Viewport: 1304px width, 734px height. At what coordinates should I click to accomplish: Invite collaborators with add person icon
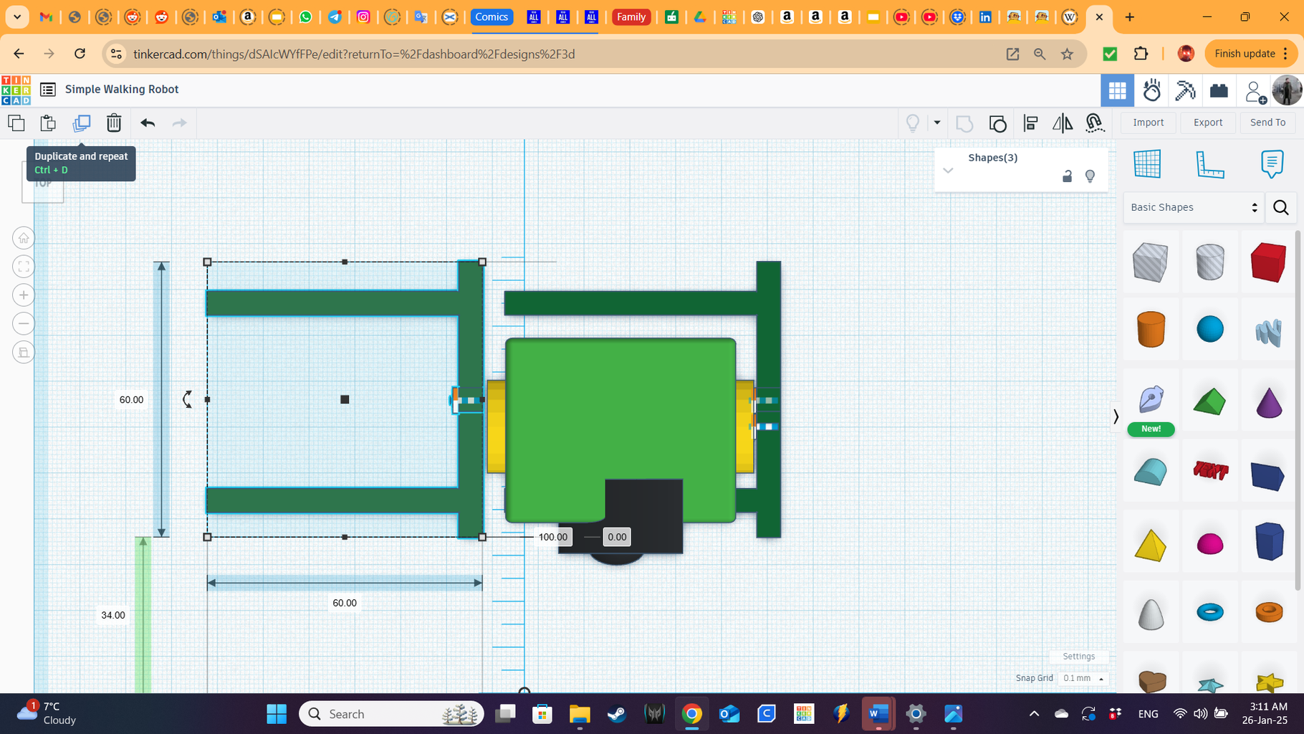(x=1255, y=92)
